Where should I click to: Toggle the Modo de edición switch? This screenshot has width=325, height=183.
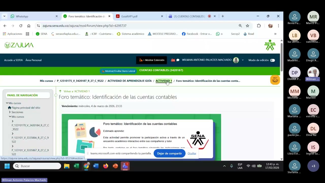272,60
